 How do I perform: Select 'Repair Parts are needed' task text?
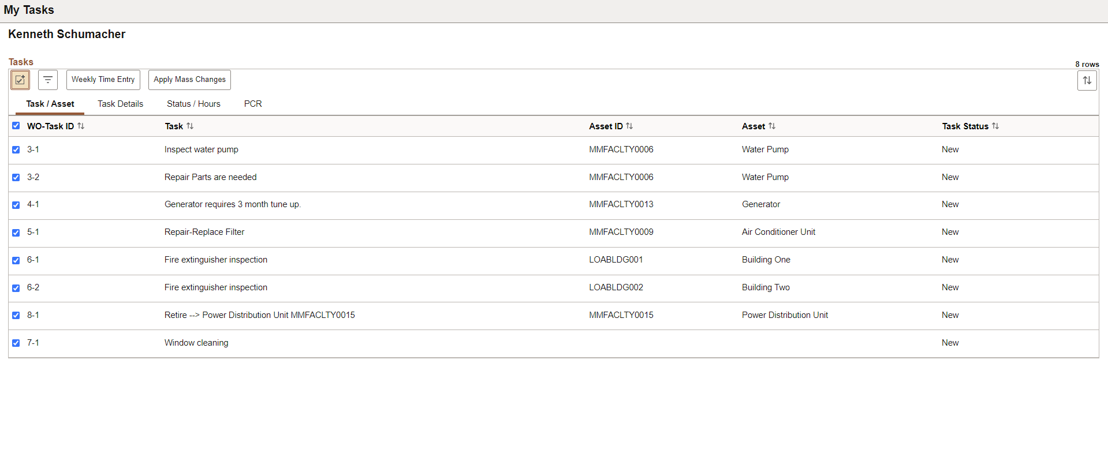[x=211, y=177]
